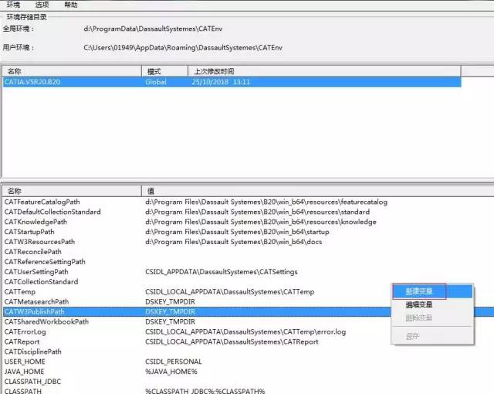Pick the CATKnowledgePath variable row
Image resolution: width=494 pixels, height=394 pixels.
point(35,222)
